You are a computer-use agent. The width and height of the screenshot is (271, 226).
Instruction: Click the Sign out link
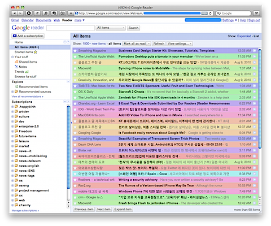(254, 20)
